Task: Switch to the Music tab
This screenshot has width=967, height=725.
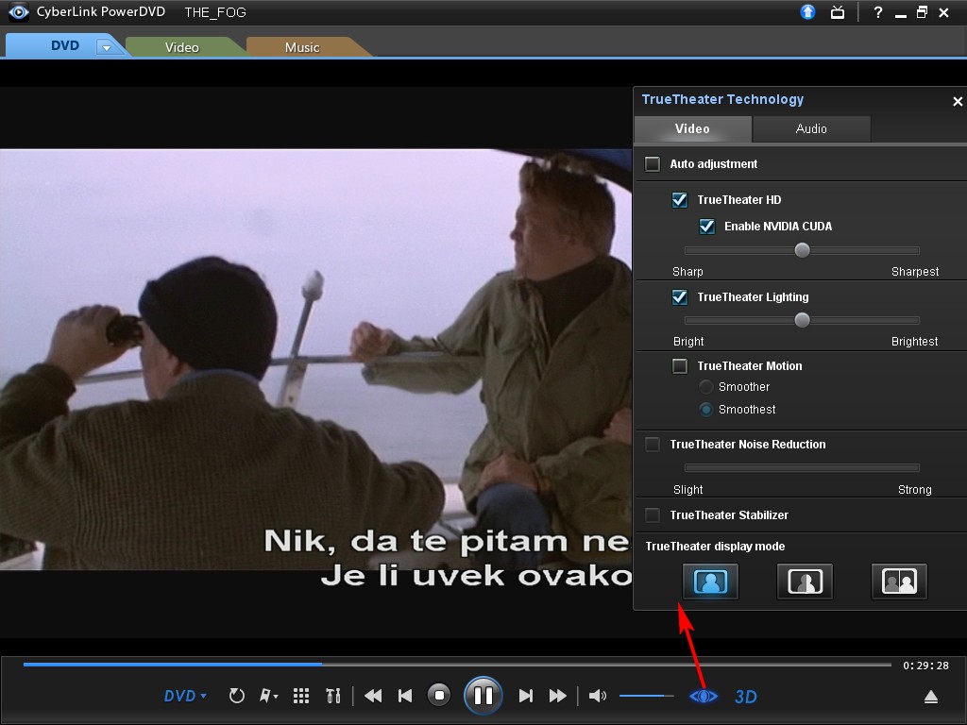Action: point(302,47)
